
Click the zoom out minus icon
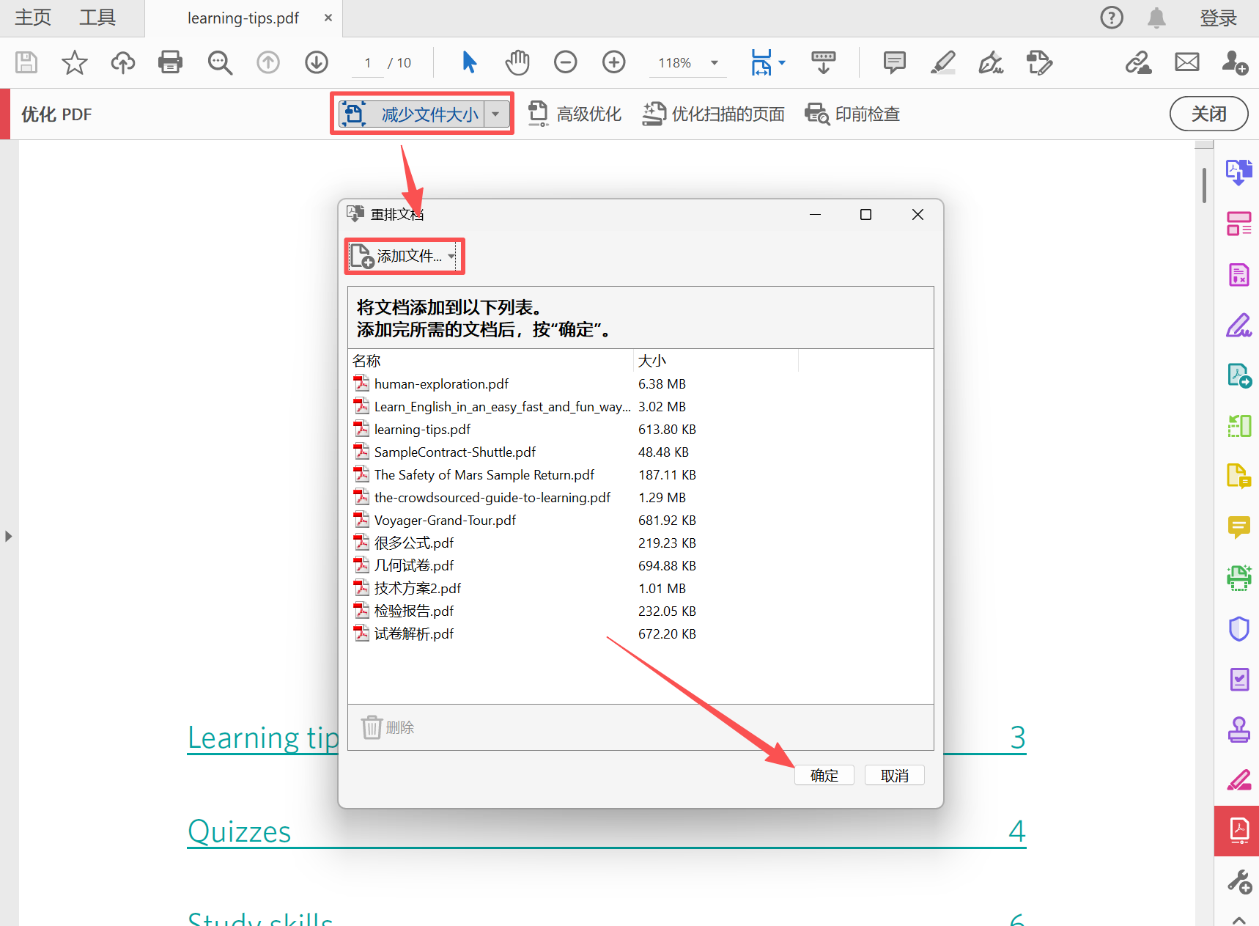coord(565,62)
